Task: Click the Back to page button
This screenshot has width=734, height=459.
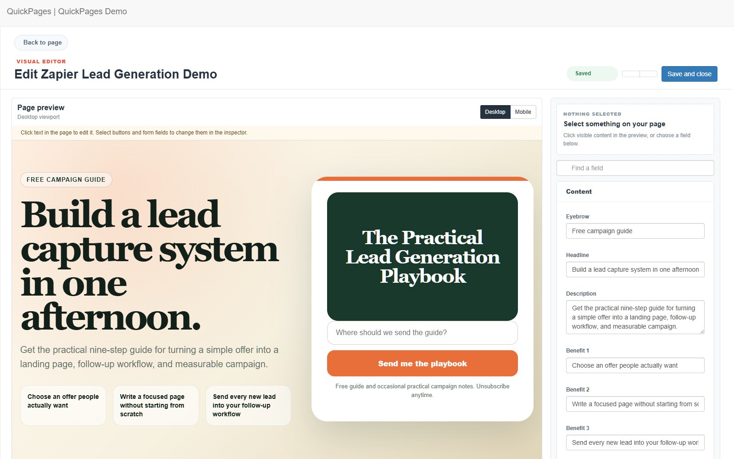Action: point(41,43)
